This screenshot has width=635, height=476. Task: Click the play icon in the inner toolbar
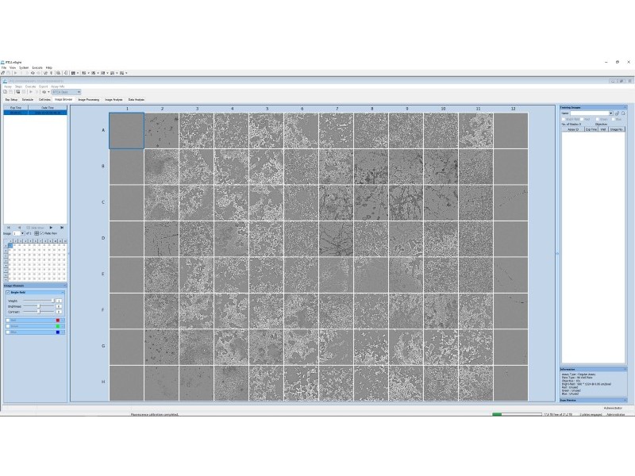point(31,92)
